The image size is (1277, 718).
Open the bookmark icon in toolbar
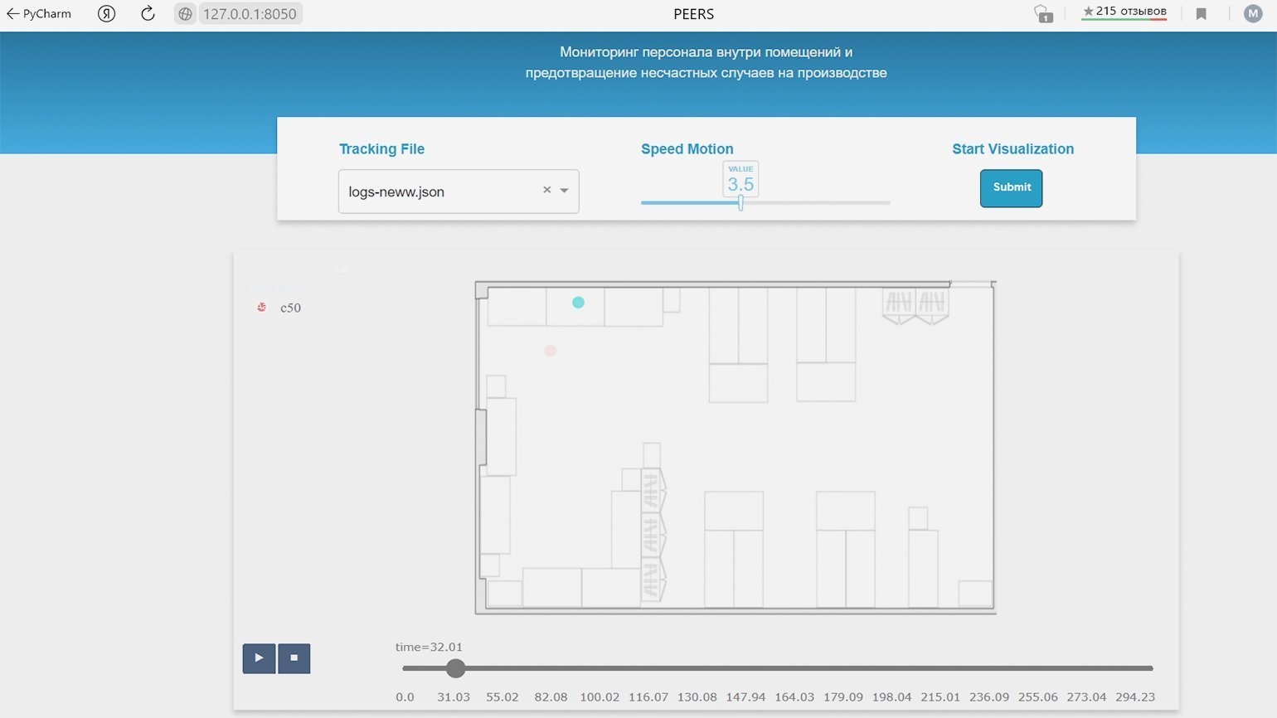click(x=1201, y=14)
